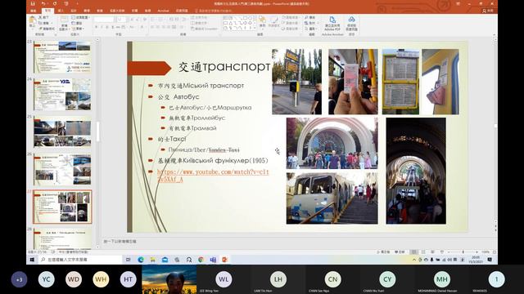524x294 pixels.
Task: Click the fit slide to window icon
Action: [x=495, y=252]
